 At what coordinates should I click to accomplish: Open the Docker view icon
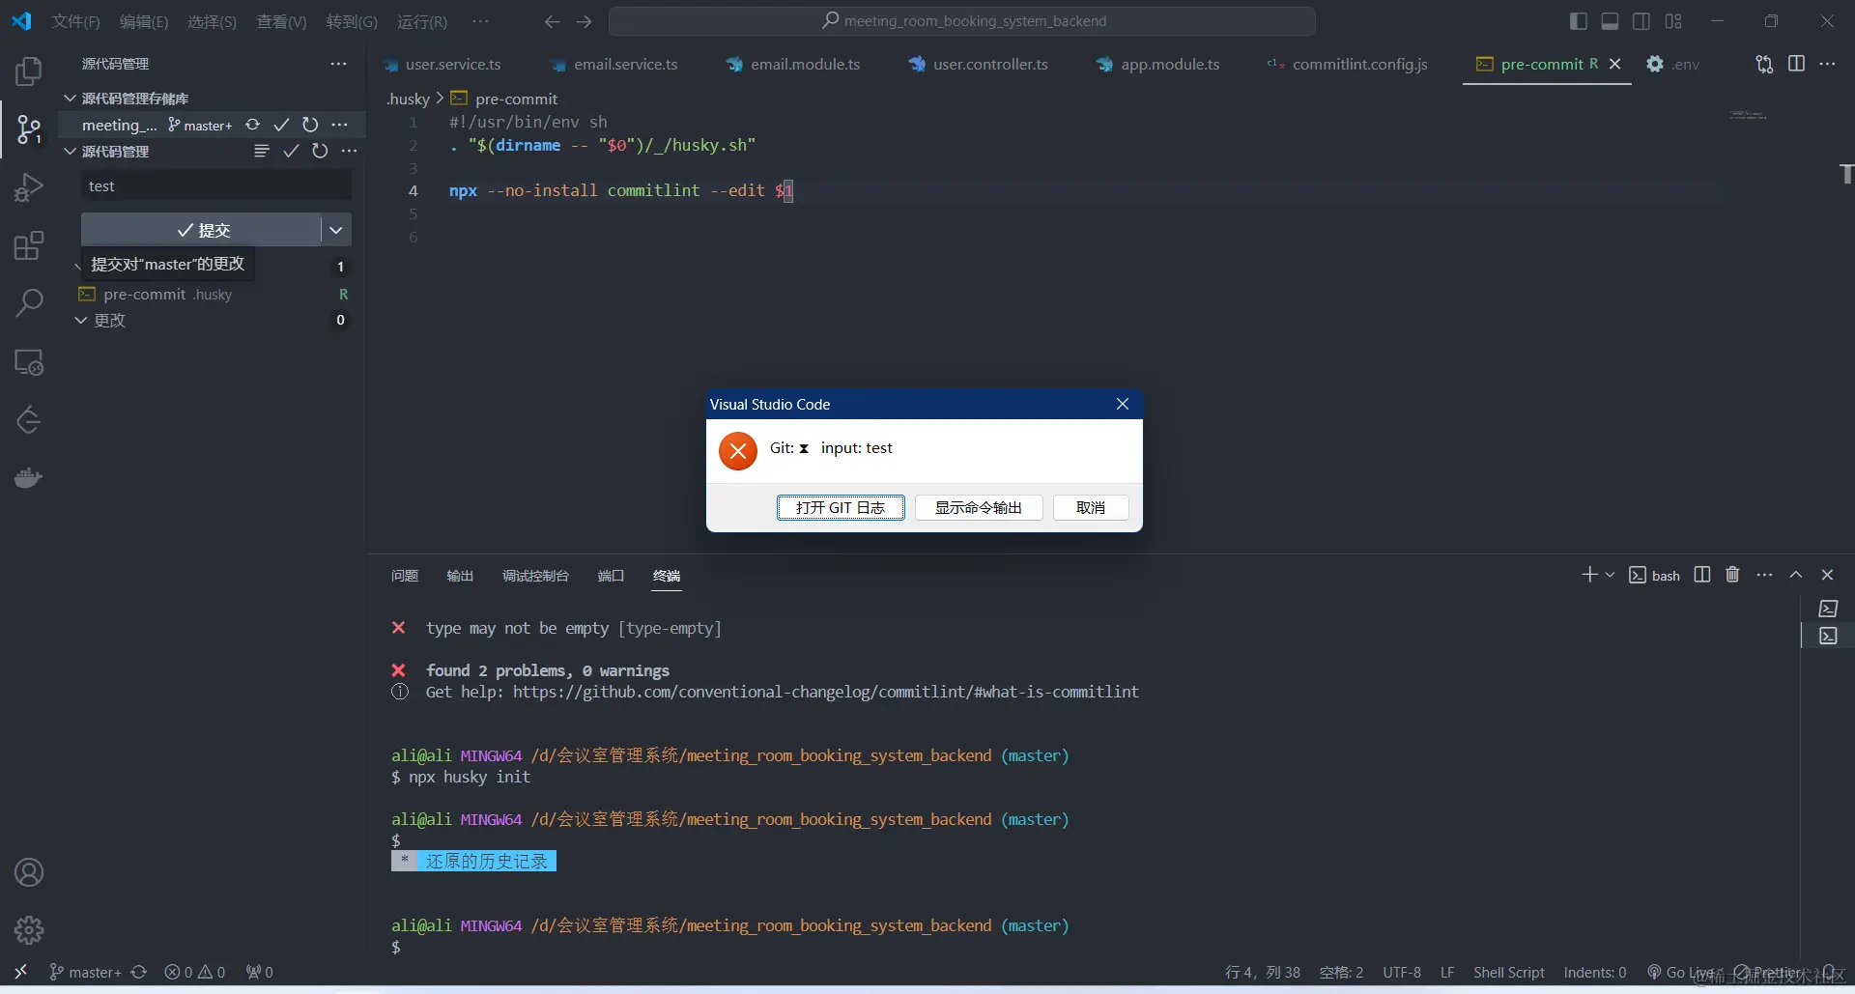tap(29, 478)
